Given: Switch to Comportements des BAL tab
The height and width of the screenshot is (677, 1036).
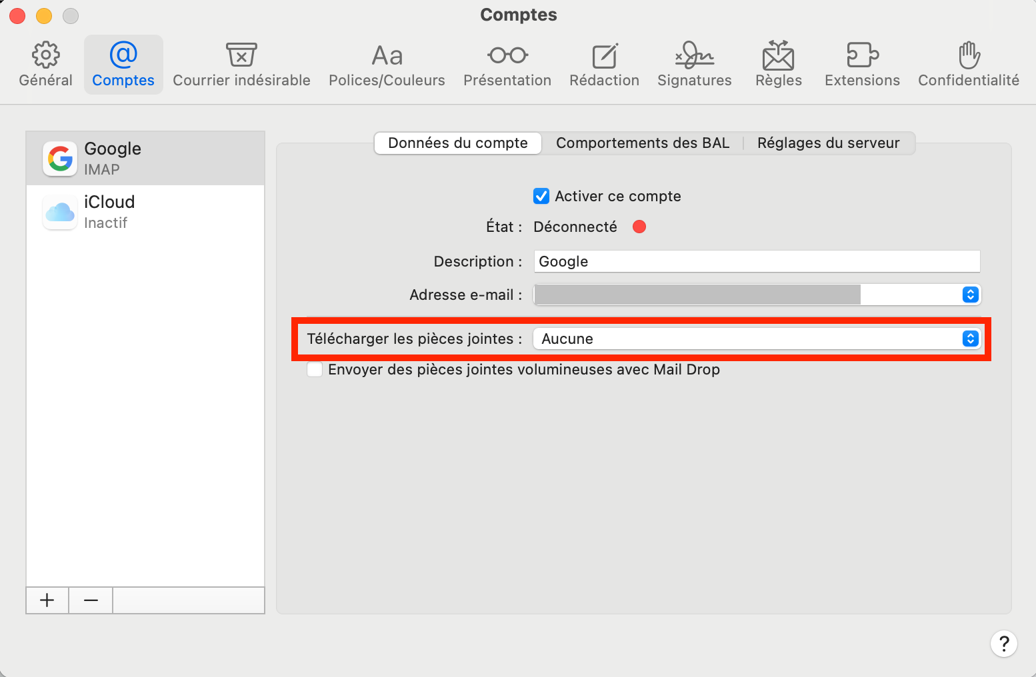Looking at the screenshot, I should pos(643,143).
